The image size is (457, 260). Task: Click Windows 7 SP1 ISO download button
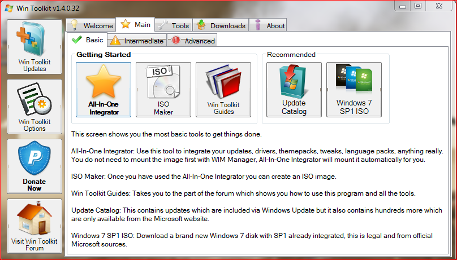point(354,90)
